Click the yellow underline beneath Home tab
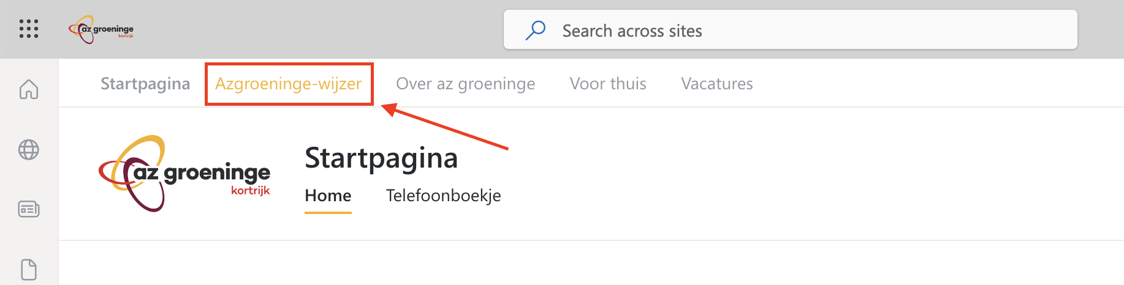 pos(328,213)
